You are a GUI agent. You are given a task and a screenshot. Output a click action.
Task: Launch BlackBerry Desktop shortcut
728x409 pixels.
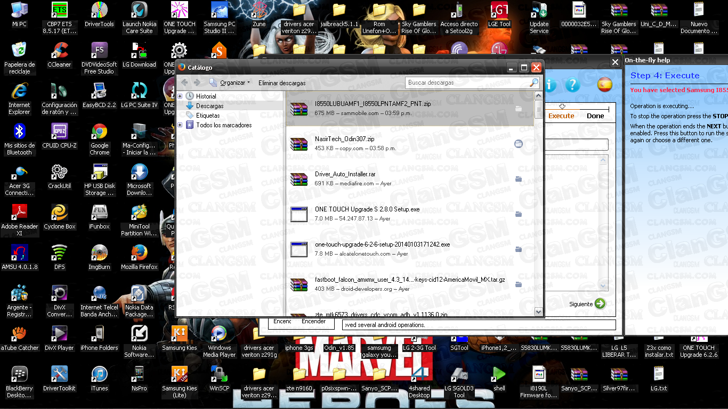19,382
